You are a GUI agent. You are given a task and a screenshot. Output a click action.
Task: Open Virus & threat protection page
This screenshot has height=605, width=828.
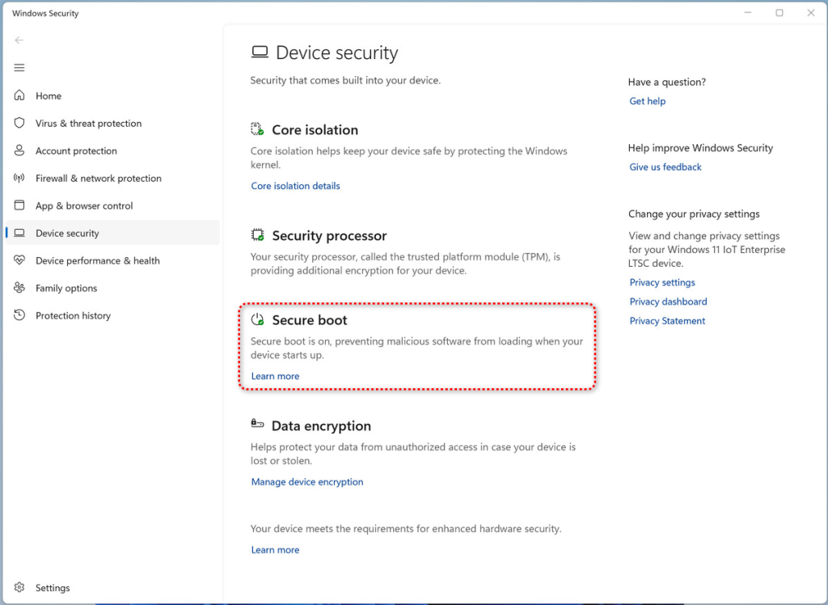112,123
